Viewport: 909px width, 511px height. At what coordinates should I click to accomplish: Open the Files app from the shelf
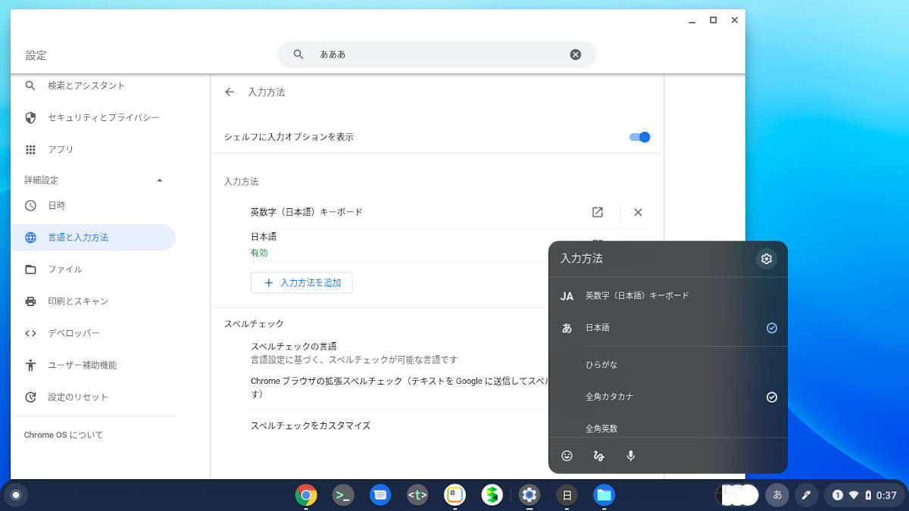pyautogui.click(x=603, y=494)
